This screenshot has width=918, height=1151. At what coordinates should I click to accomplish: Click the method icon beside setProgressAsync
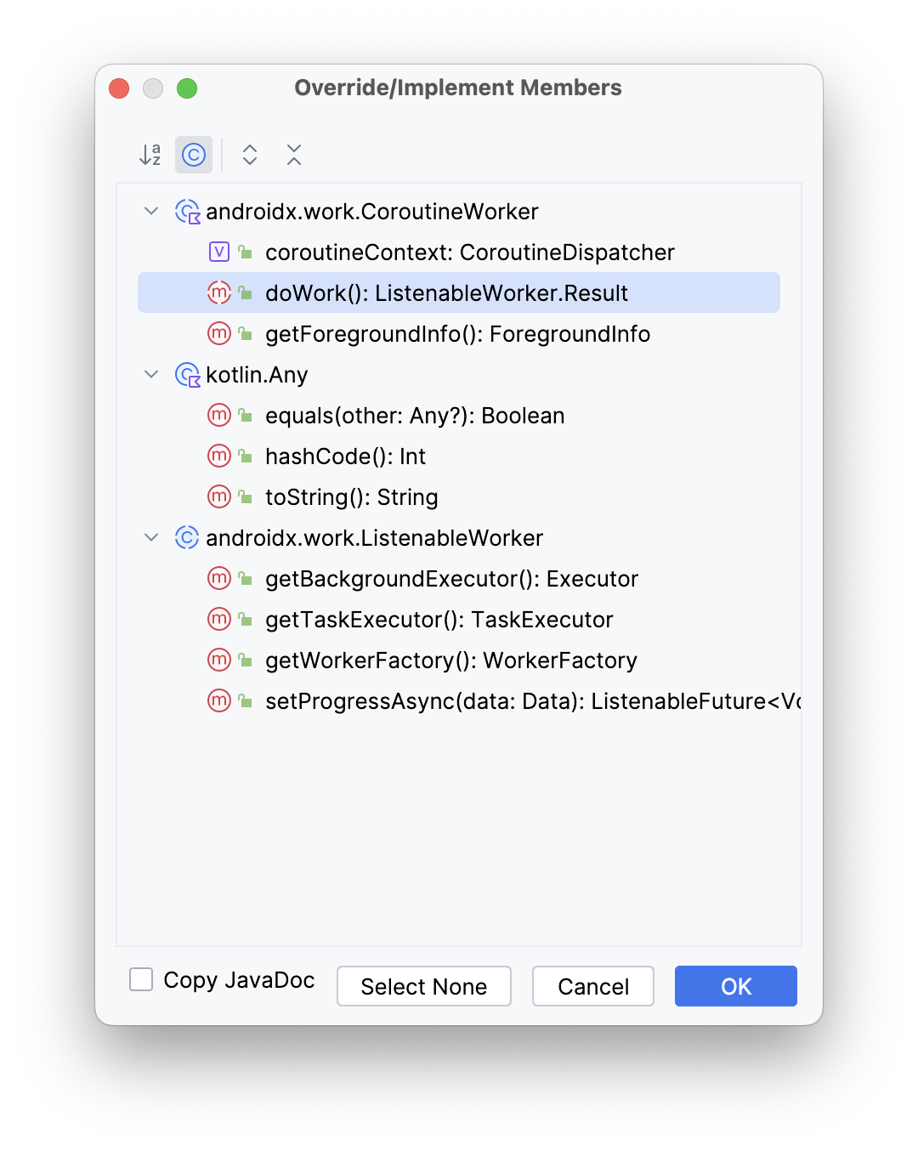coord(218,700)
